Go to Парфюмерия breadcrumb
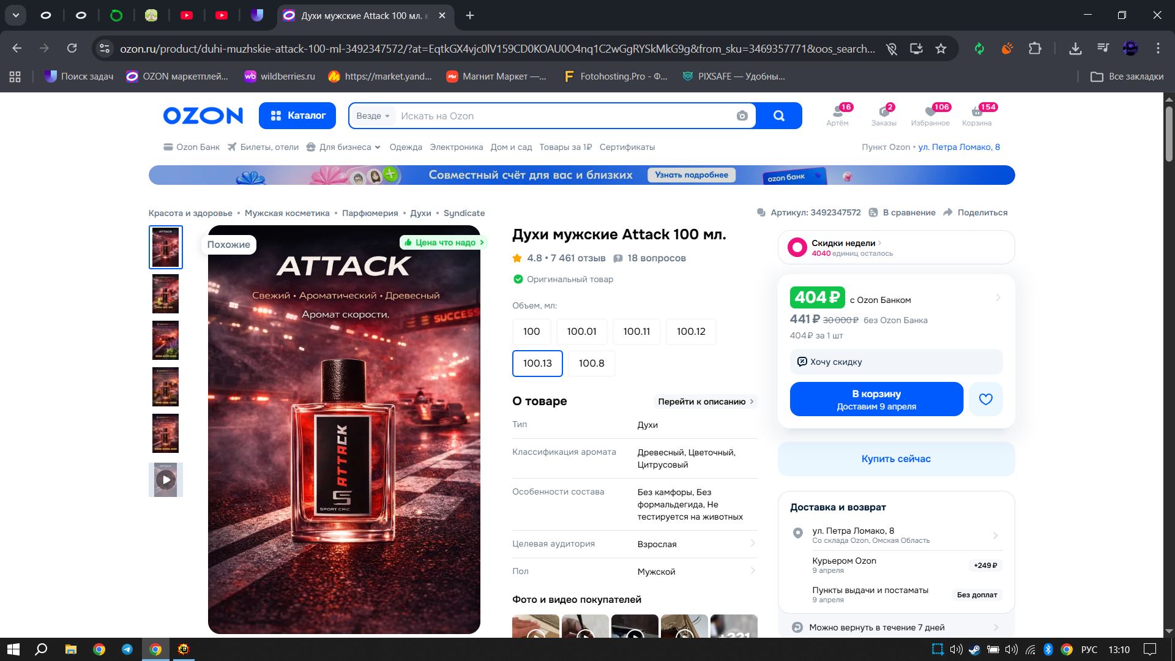The image size is (1175, 661). click(x=370, y=213)
